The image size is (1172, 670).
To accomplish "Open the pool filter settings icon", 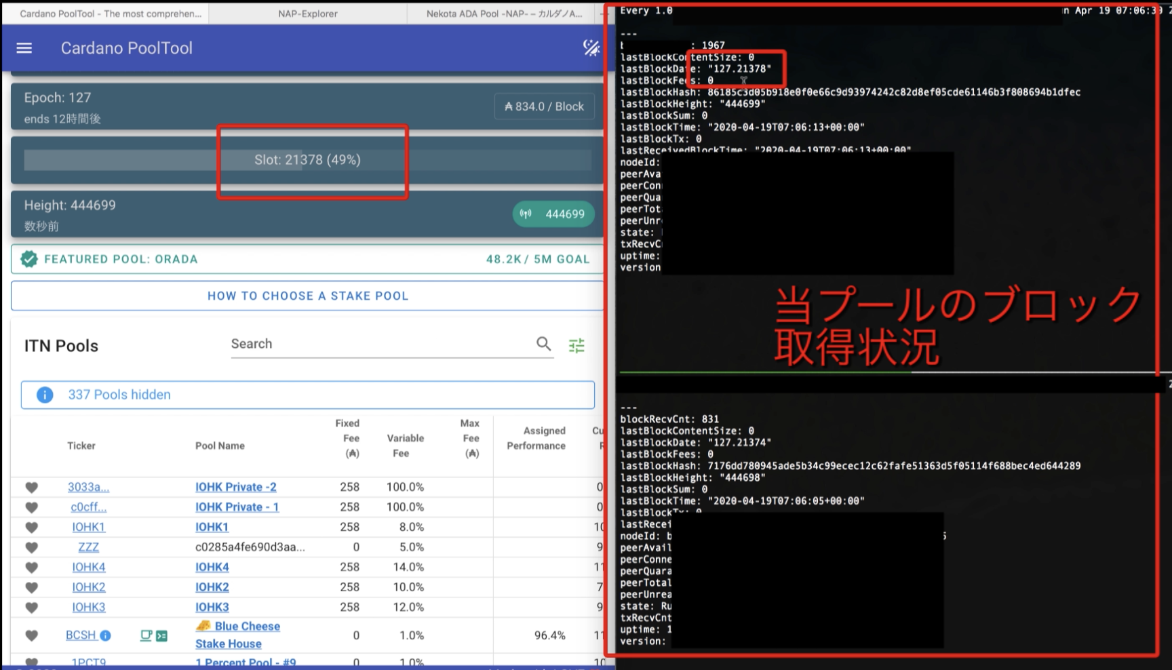I will 577,346.
